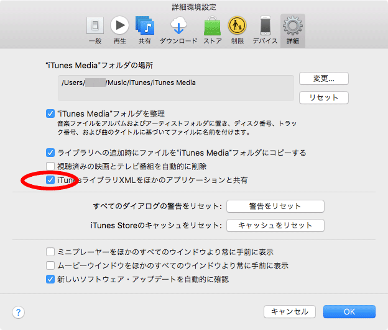Confirm settings with the OK button
This screenshot has height=330, width=388.
(349, 312)
